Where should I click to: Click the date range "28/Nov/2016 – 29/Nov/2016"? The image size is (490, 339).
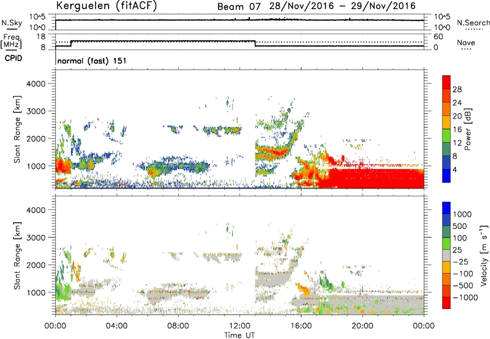coord(342,6)
